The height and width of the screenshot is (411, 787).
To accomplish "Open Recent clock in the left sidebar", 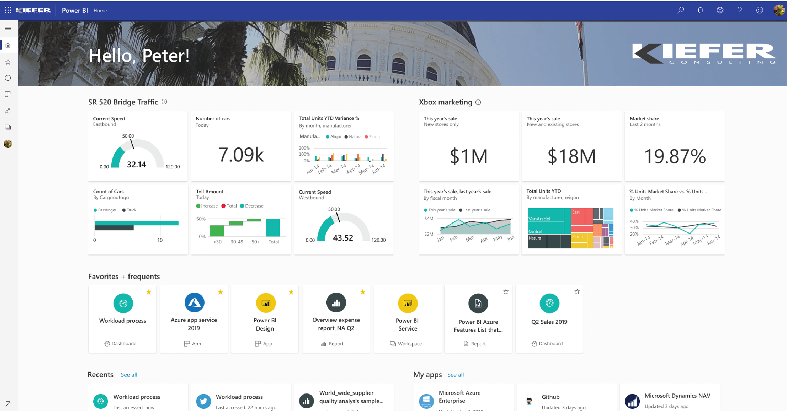I will [8, 78].
